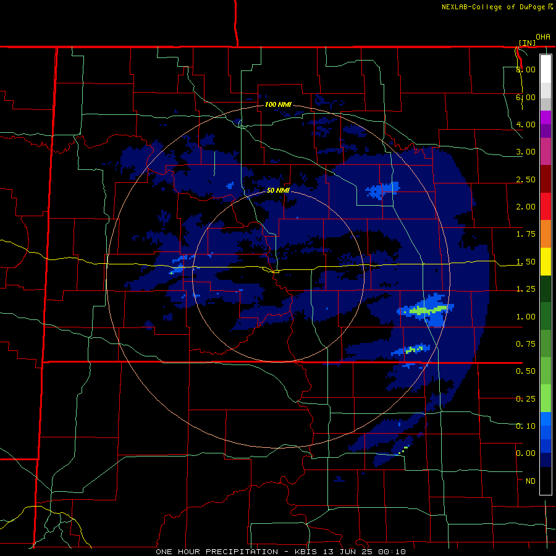The height and width of the screenshot is (556, 556).
Task: Click the NEXLAB-College of DuPage credit text
Action: coord(493,7)
